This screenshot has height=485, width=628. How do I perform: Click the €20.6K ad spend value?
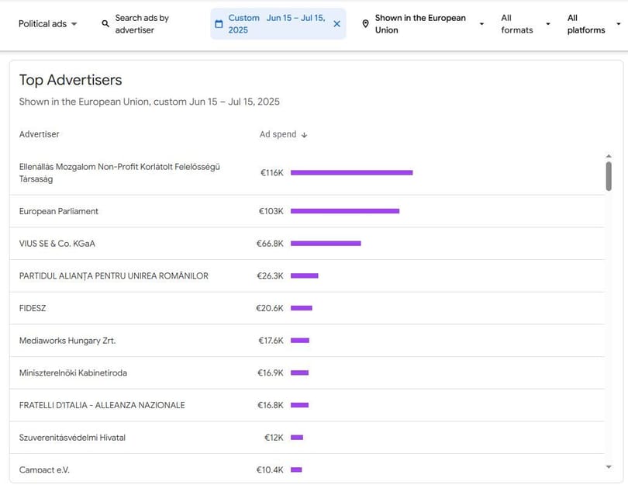(270, 308)
